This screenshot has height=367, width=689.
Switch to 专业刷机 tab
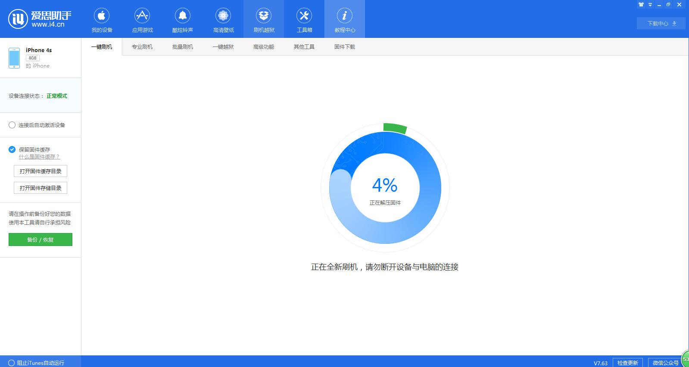[x=142, y=47]
